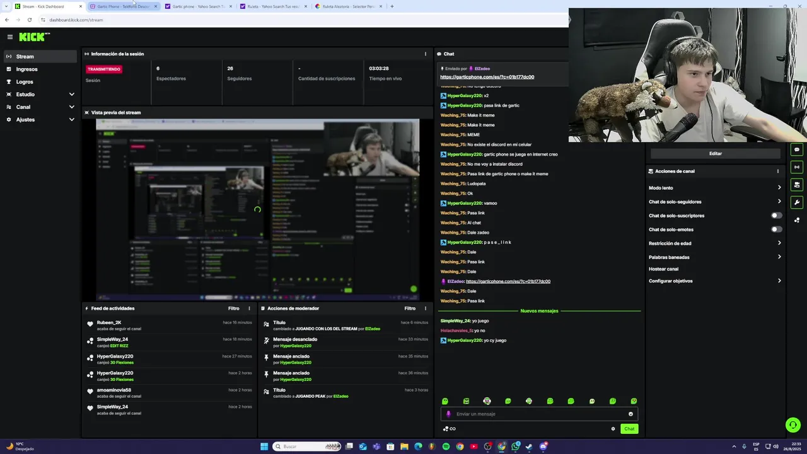Image resolution: width=807 pixels, height=454 pixels.
Task: Click Hostear canal
Action: 663,269
